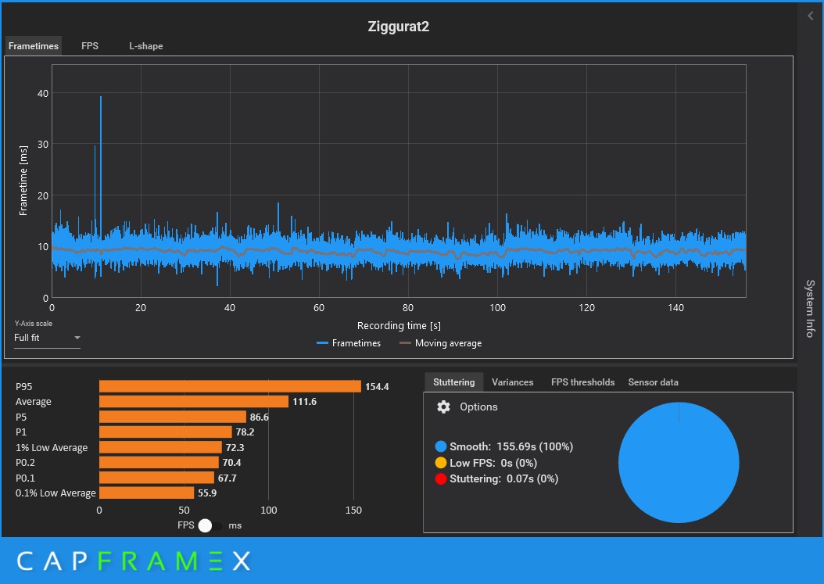Toggle Frametimes series in chart legend
Screen dimensions: 824x584
pos(349,343)
